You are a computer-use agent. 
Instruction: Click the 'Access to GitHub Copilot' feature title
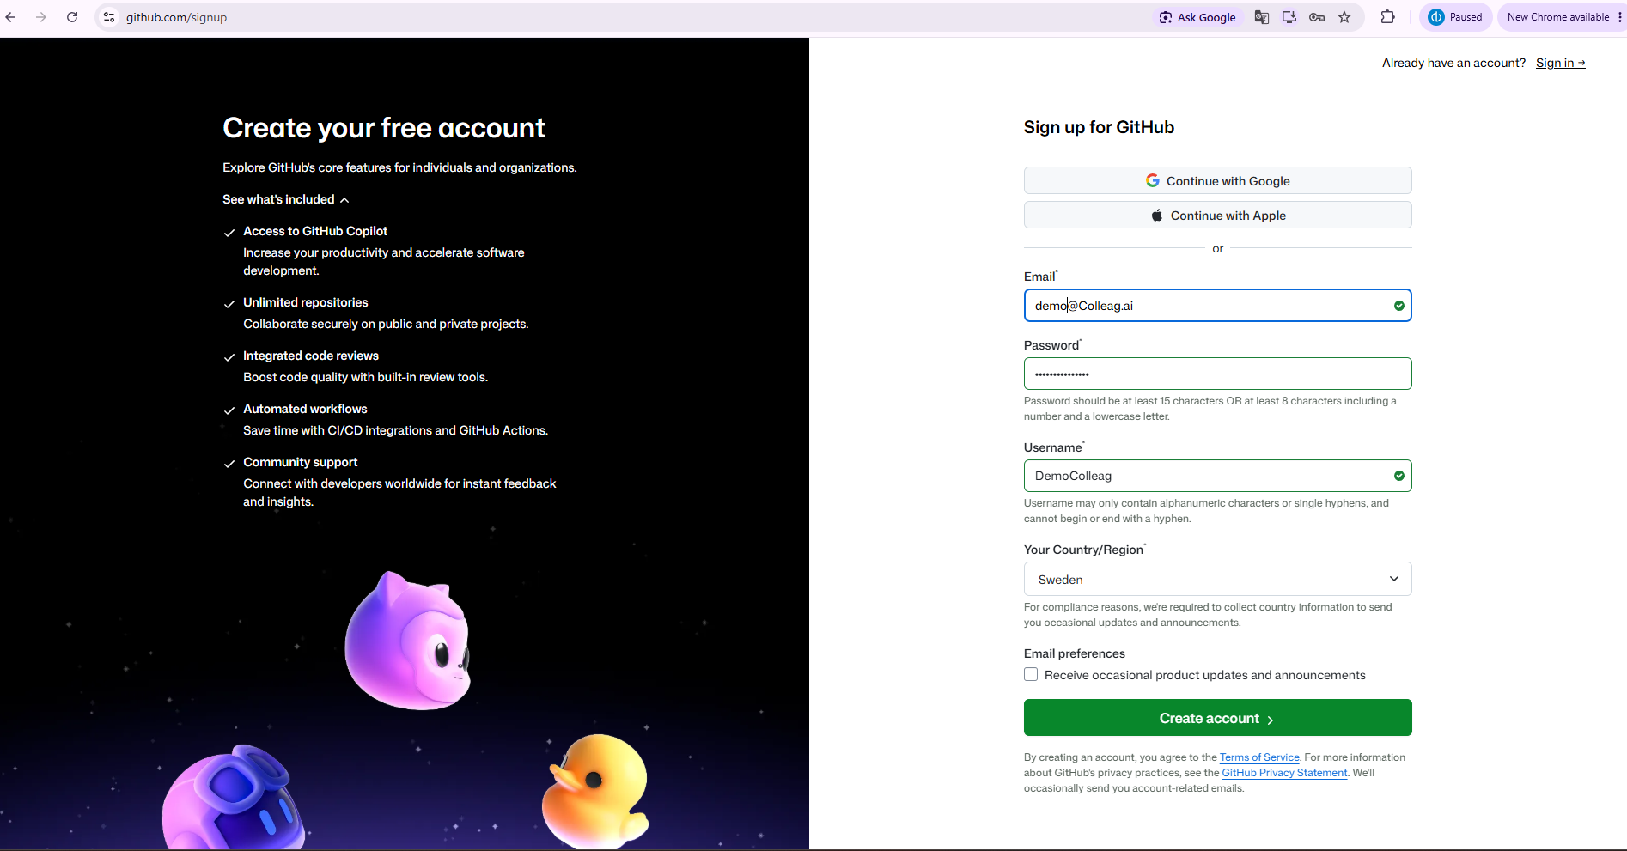tap(315, 231)
